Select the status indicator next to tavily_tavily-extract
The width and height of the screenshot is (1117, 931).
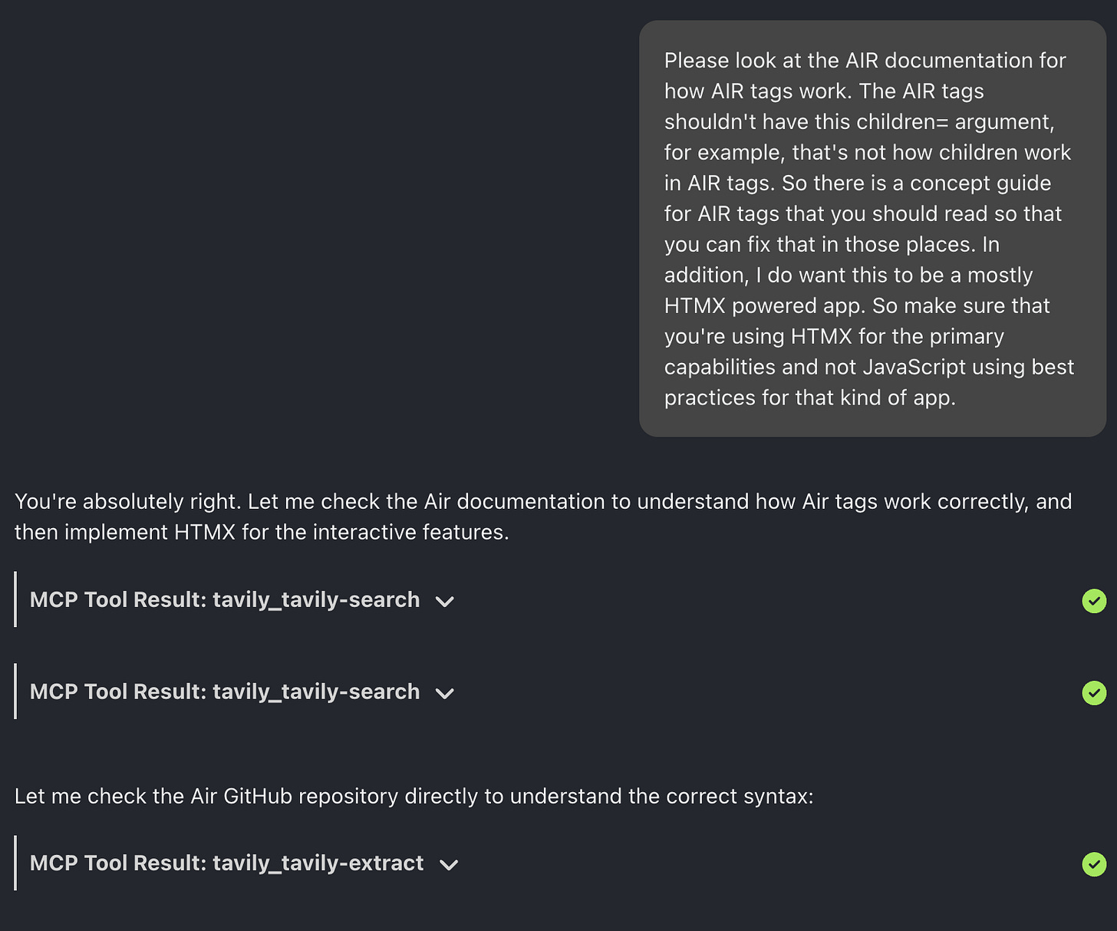[x=1094, y=864]
